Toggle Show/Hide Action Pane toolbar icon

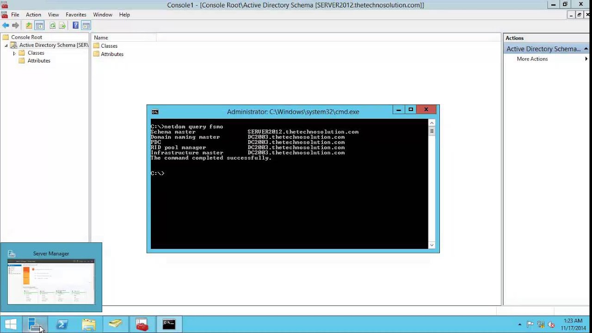86,25
